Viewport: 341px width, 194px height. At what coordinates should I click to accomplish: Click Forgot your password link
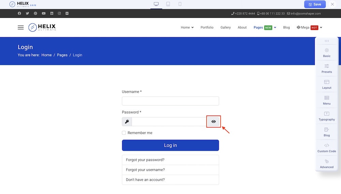tap(145, 160)
